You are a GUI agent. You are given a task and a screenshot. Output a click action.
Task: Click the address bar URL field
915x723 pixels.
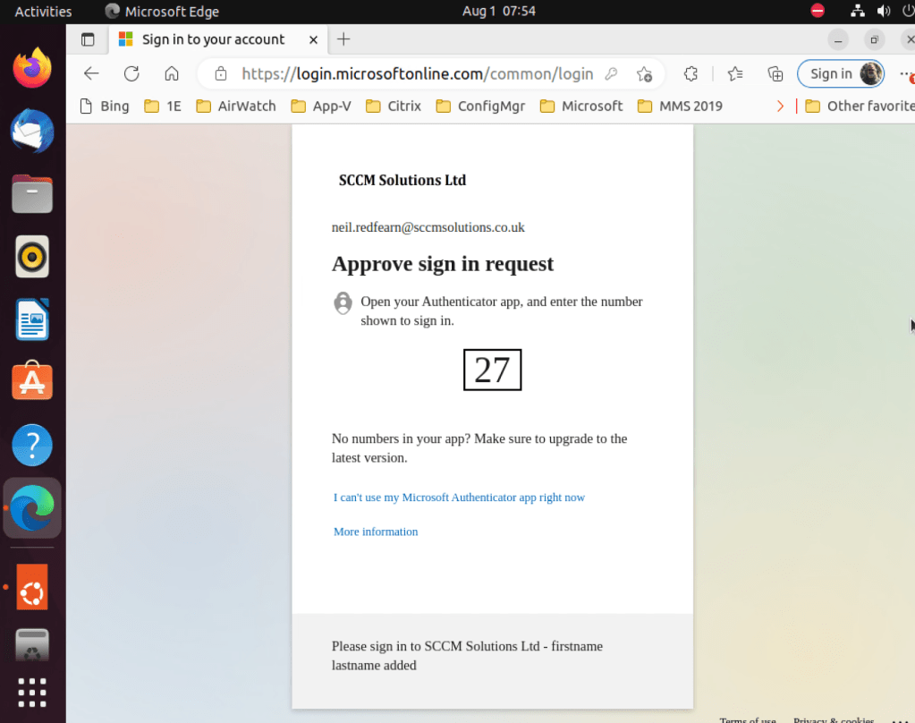[416, 74]
